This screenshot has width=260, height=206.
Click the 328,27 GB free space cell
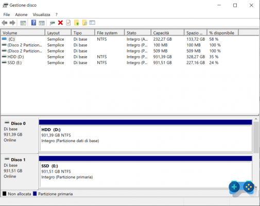click(x=196, y=57)
